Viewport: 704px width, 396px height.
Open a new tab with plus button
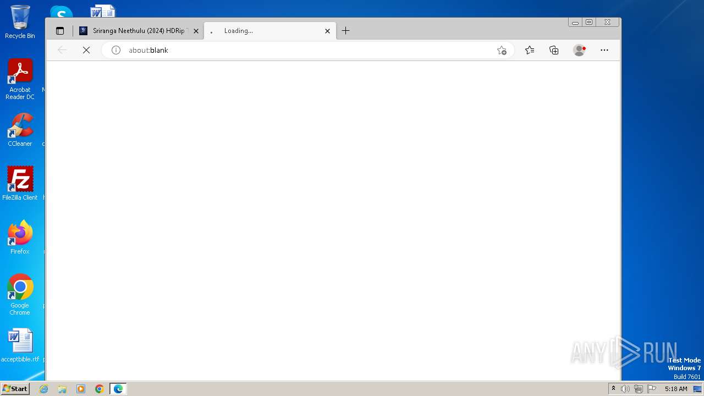click(345, 31)
